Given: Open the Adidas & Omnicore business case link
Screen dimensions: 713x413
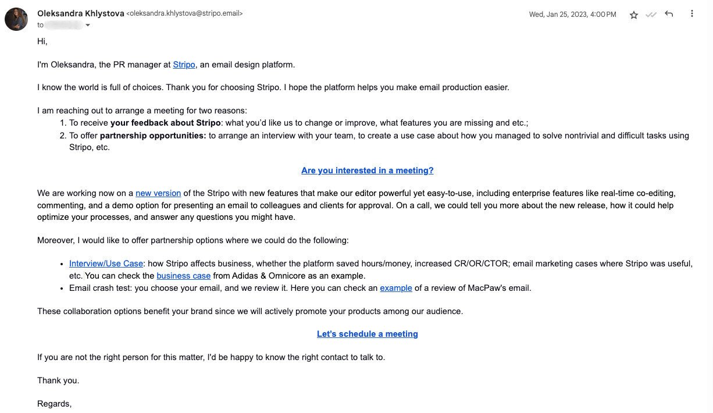Looking at the screenshot, I should pyautogui.click(x=183, y=275).
